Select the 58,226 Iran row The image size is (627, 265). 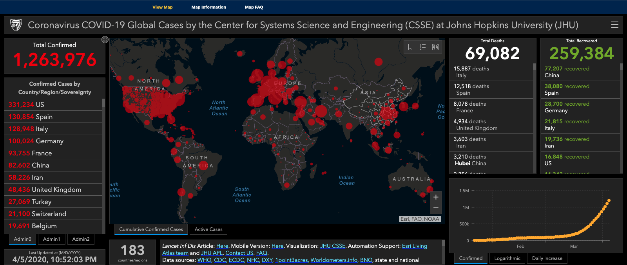click(53, 177)
